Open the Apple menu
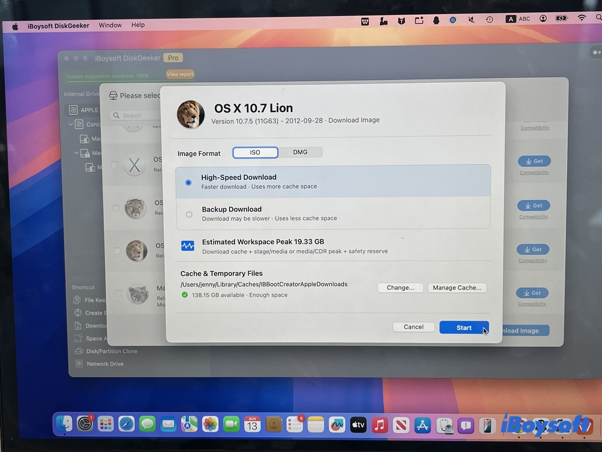The height and width of the screenshot is (452, 602). point(15,27)
